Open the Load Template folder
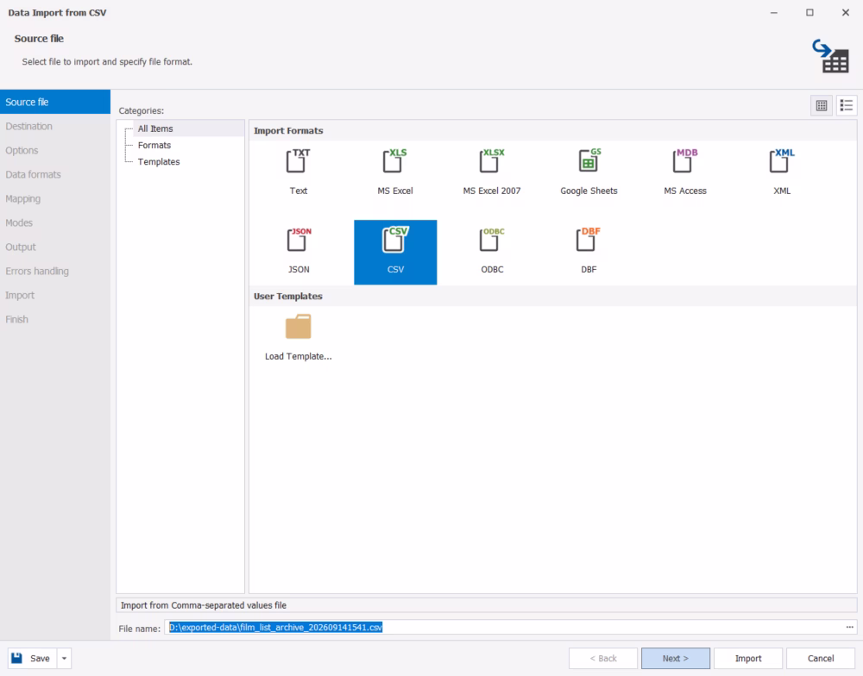 coord(299,327)
